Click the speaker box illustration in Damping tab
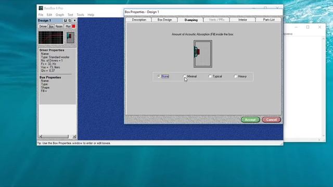The width and height of the screenshot is (333, 187). click(202, 54)
